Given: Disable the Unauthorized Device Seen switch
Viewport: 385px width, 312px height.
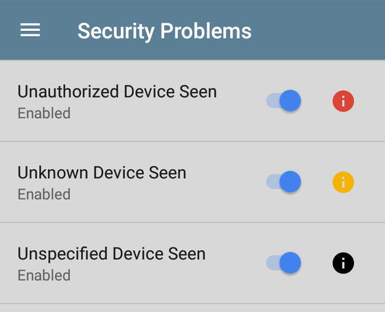Looking at the screenshot, I should pos(283,100).
